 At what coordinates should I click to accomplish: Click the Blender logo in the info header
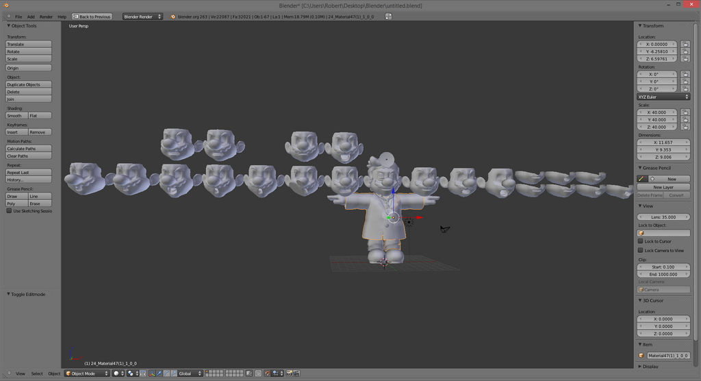click(x=173, y=16)
